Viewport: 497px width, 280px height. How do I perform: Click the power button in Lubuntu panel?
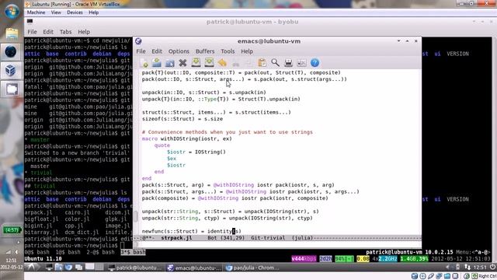[492, 268]
